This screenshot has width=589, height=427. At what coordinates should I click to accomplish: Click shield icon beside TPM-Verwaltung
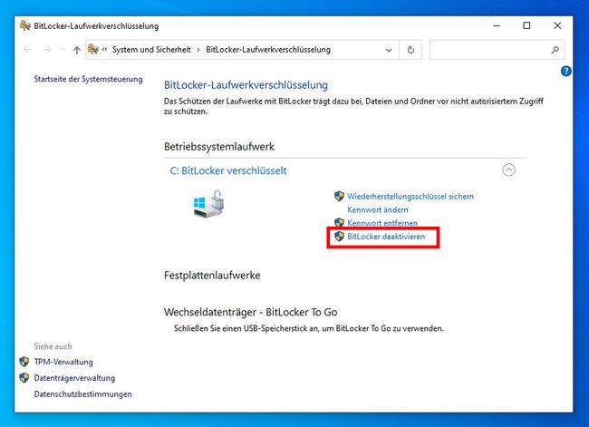(x=24, y=362)
